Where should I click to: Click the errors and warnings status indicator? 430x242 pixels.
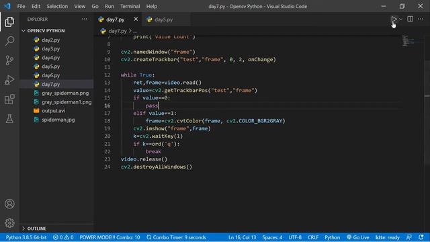coord(63,237)
